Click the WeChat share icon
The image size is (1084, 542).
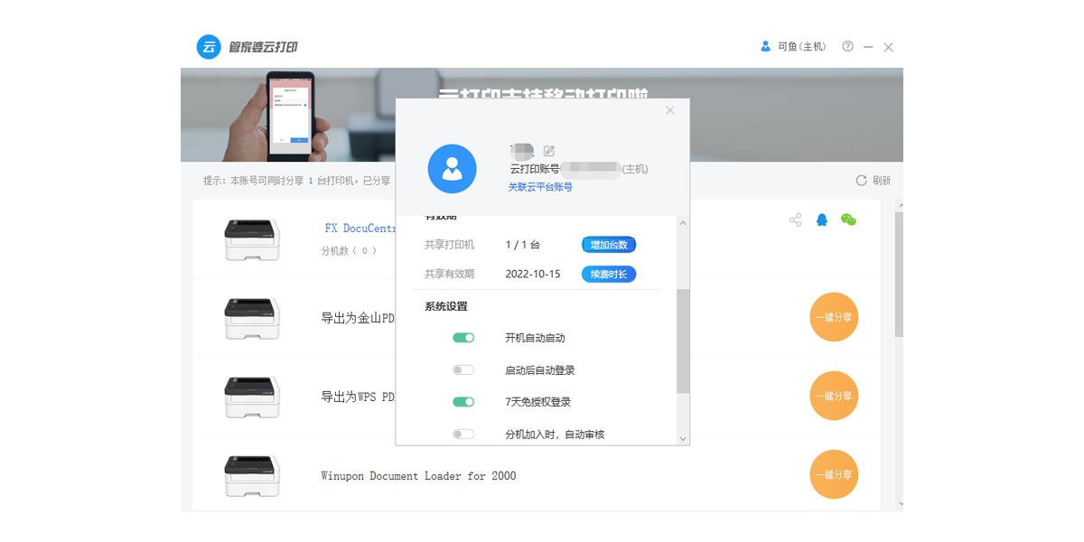(847, 219)
